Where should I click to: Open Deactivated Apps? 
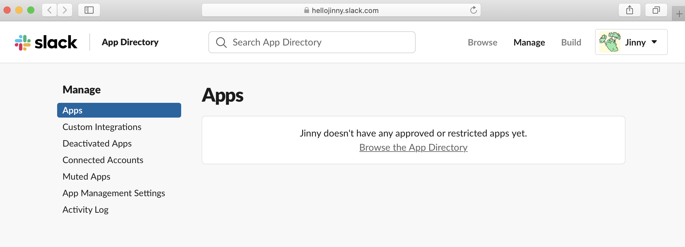[x=97, y=143]
